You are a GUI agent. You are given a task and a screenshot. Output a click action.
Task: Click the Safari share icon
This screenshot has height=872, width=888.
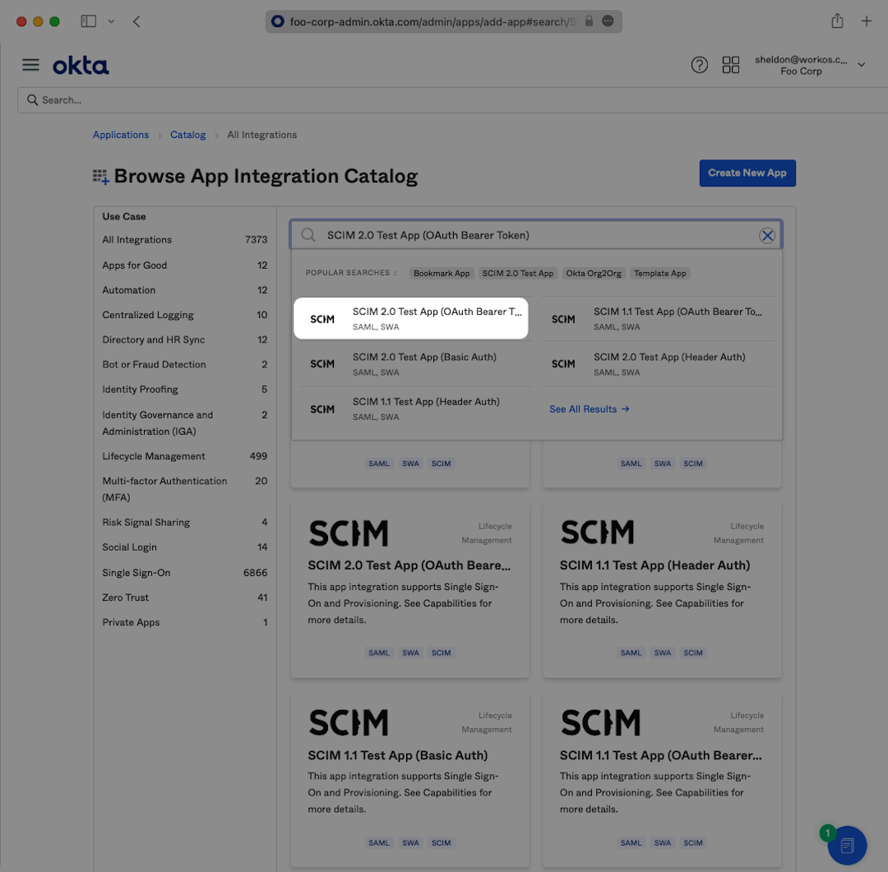tap(836, 21)
